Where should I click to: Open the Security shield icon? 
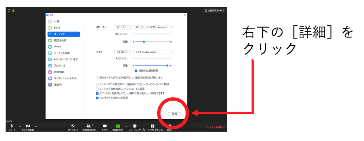(x=73, y=126)
